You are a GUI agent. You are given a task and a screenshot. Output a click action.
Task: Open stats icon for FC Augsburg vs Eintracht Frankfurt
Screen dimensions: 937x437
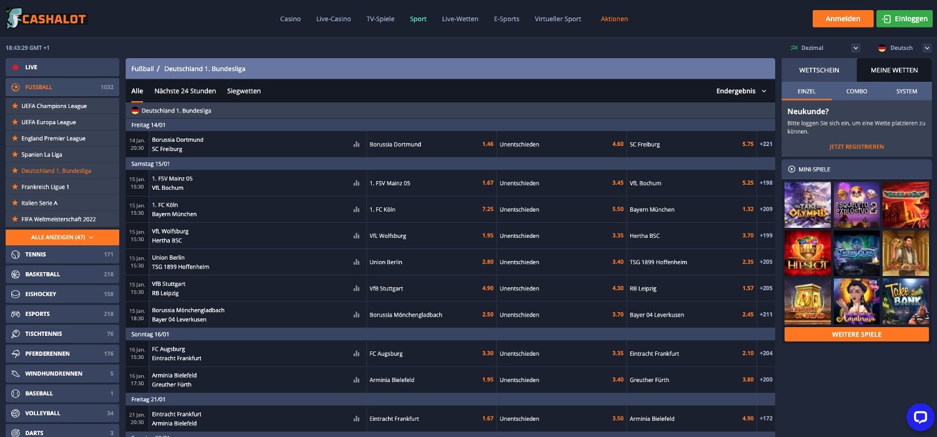point(357,353)
